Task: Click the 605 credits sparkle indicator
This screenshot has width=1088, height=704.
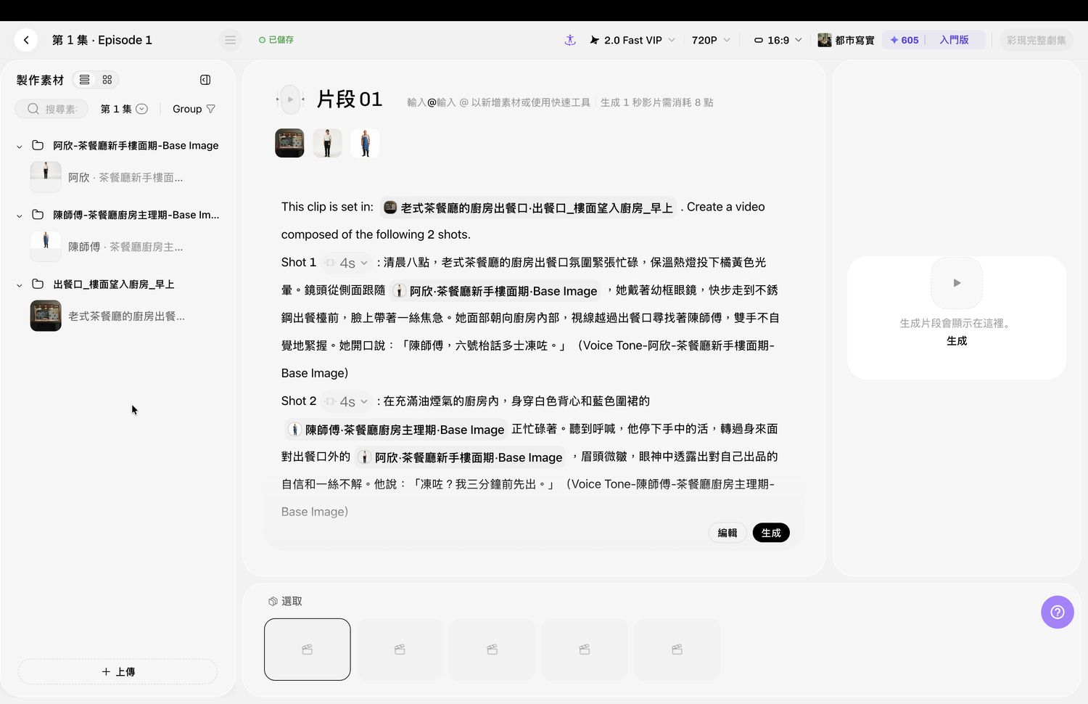Action: coord(904,40)
